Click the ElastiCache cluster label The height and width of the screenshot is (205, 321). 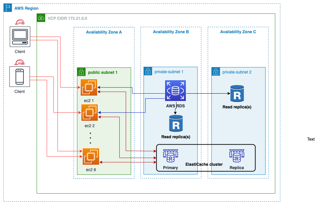204,164
